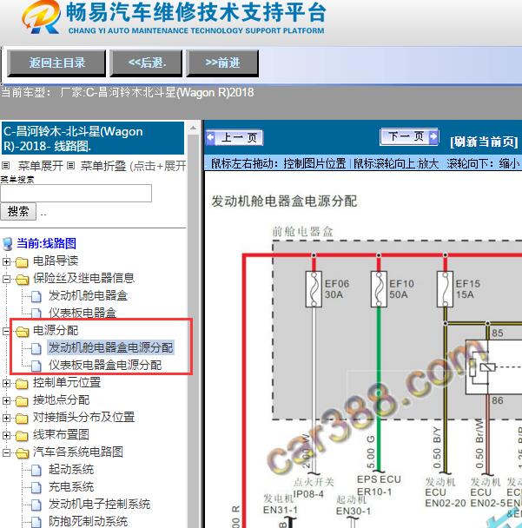
Task: Click the 接地点分配 folder icon
Action: [x=22, y=401]
